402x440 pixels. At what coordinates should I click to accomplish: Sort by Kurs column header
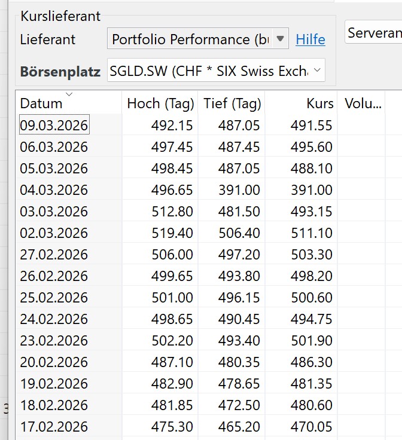pyautogui.click(x=320, y=103)
